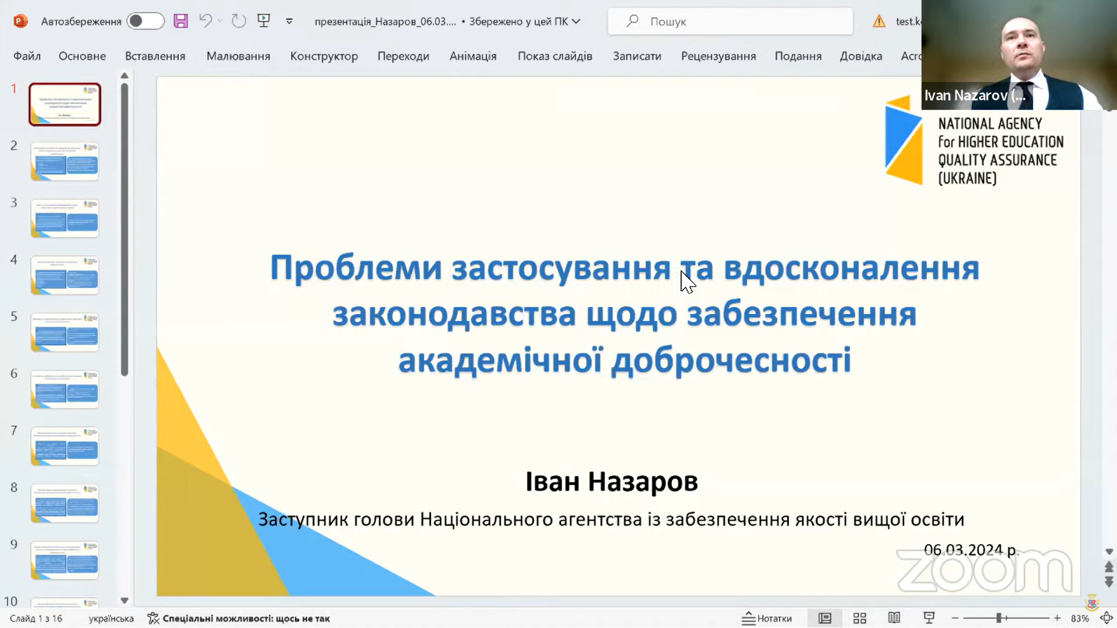Viewport: 1117px width, 628px height.
Task: Start slideshow from beginning icon in title bar
Action: pos(264,22)
